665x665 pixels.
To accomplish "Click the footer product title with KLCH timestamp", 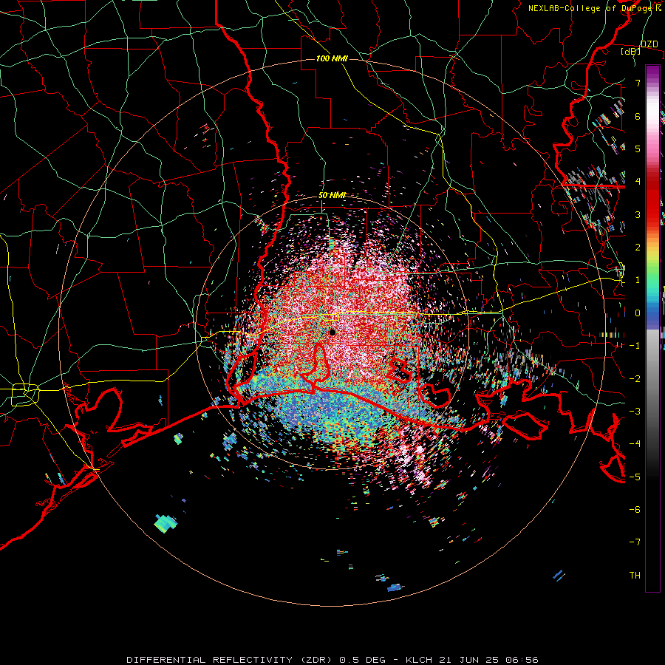I will pyautogui.click(x=332, y=660).
